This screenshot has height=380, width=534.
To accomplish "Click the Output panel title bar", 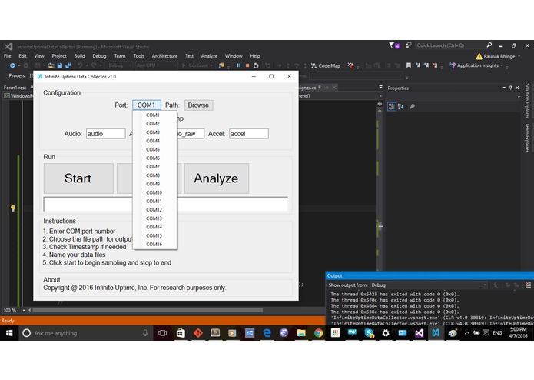I will click(x=430, y=275).
